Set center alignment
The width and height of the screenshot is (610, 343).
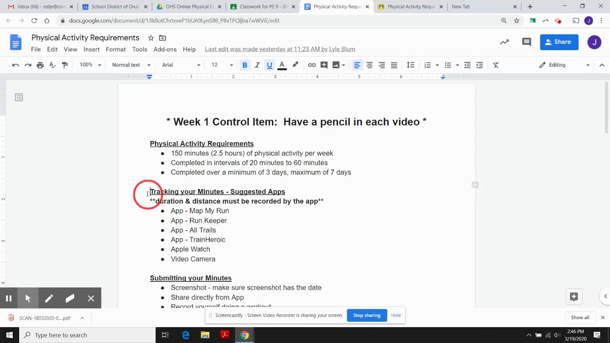point(369,65)
